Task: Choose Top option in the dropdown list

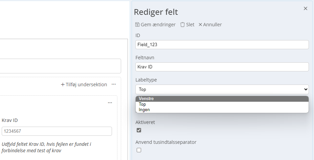Action: [x=222, y=104]
